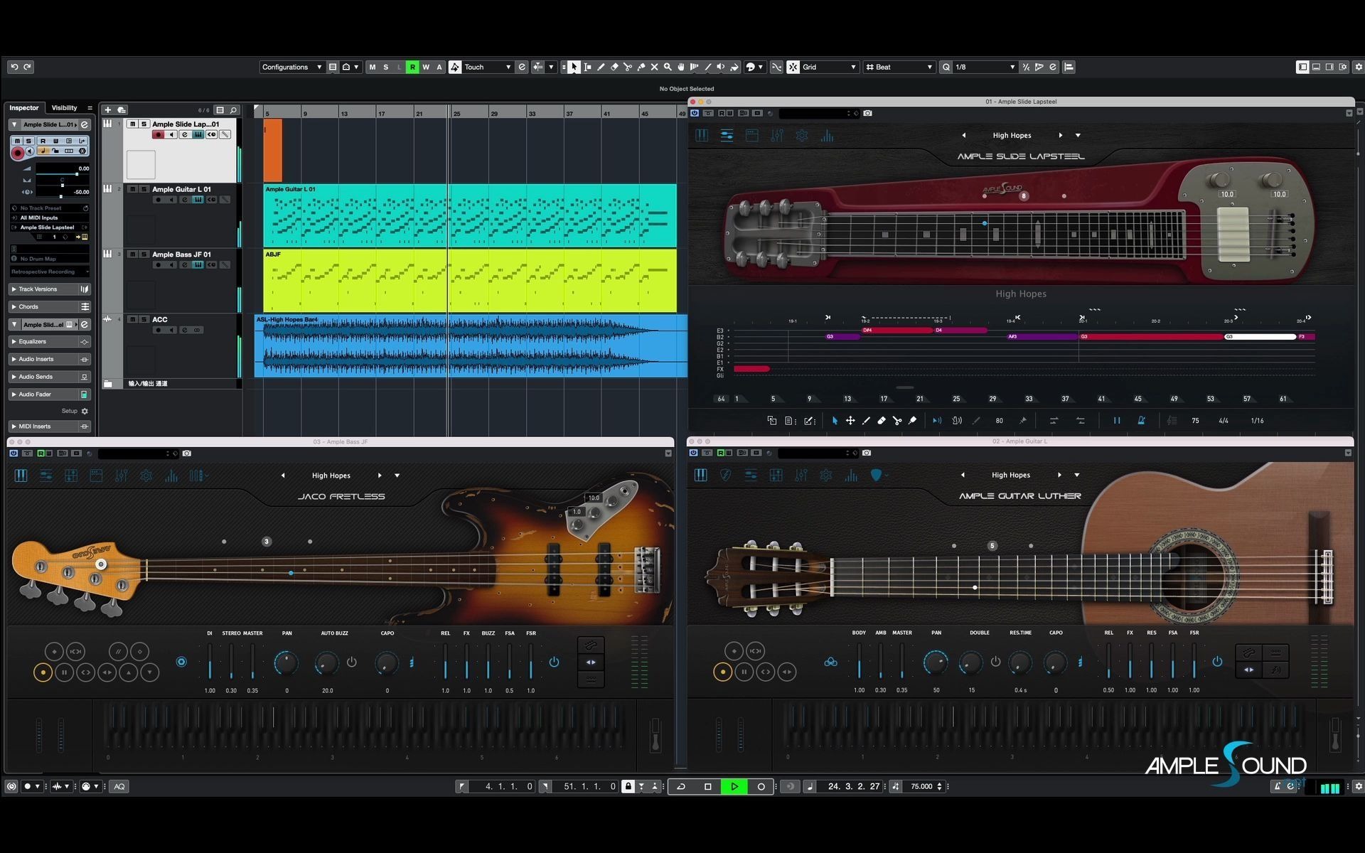Toggle Snap on/off button beside Grid

point(793,67)
